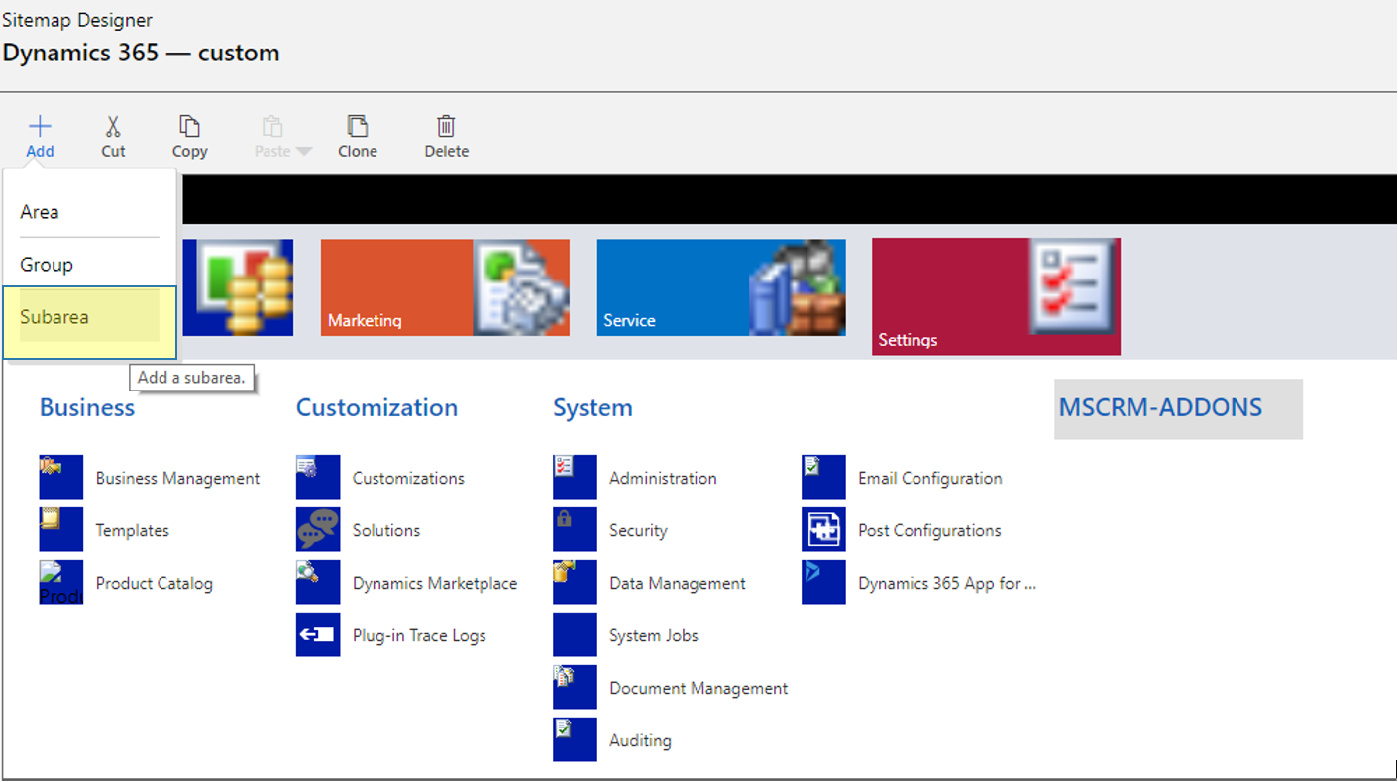Select the MSCRM-ADDONS group heading
Image resolution: width=1398 pixels, height=782 pixels.
[1178, 408]
